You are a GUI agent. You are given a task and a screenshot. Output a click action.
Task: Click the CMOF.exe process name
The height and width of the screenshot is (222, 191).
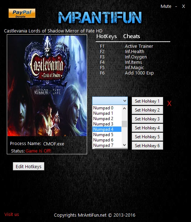click(x=54, y=144)
